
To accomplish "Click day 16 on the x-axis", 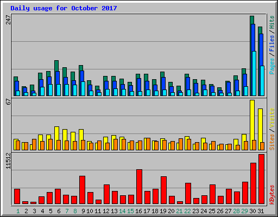I will click(138, 211).
